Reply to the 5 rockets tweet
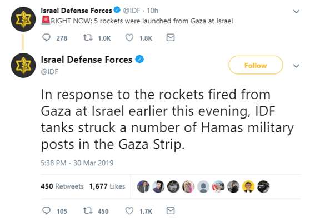The width and height of the screenshot is (310, 221). pyautogui.click(x=47, y=38)
